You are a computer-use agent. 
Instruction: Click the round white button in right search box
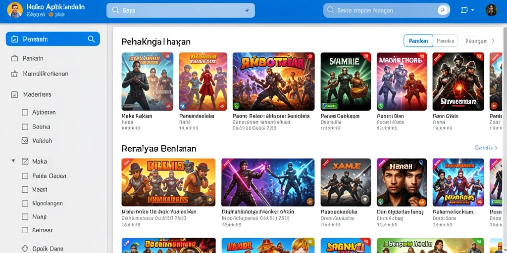(442, 10)
